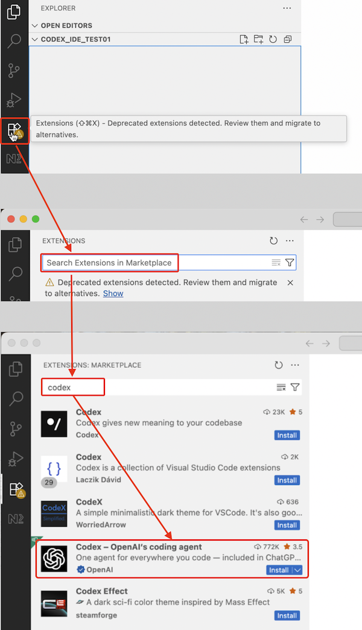
Task: Open the Explorer panel more actions ellipsis
Action: pos(287,8)
